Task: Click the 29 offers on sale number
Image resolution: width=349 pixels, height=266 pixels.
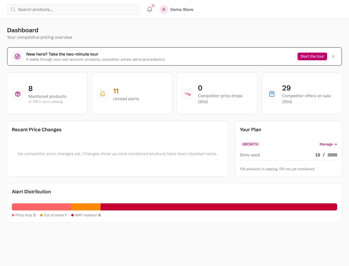Action: [286, 88]
